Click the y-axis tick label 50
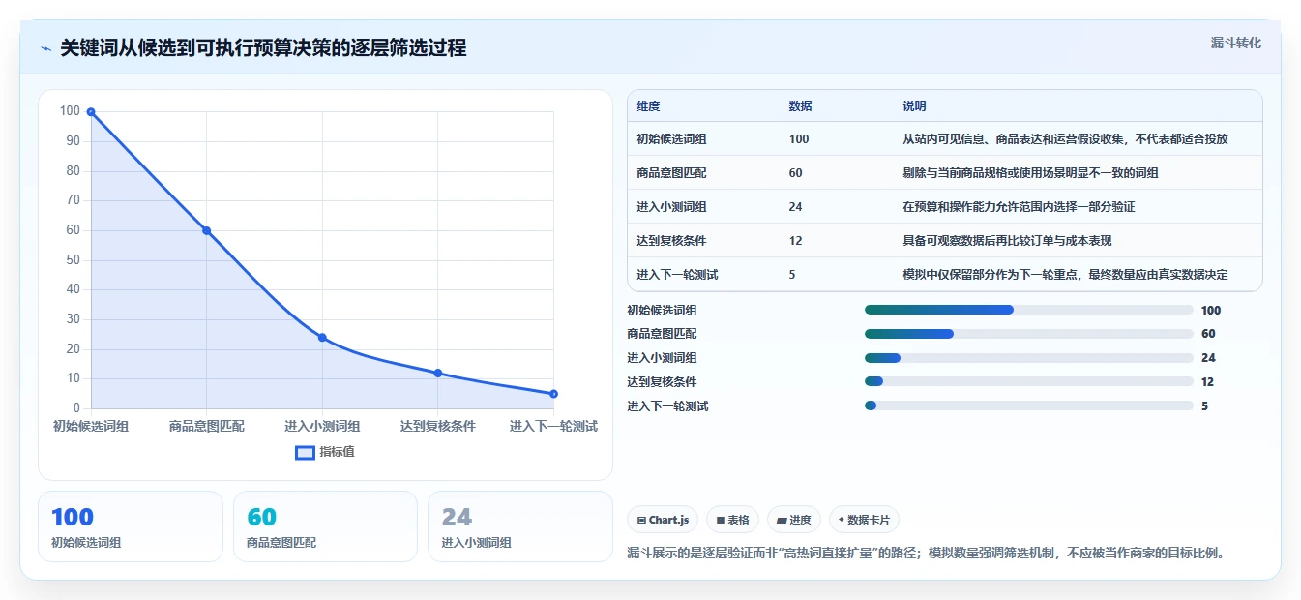This screenshot has width=1301, height=600. pyautogui.click(x=74, y=260)
